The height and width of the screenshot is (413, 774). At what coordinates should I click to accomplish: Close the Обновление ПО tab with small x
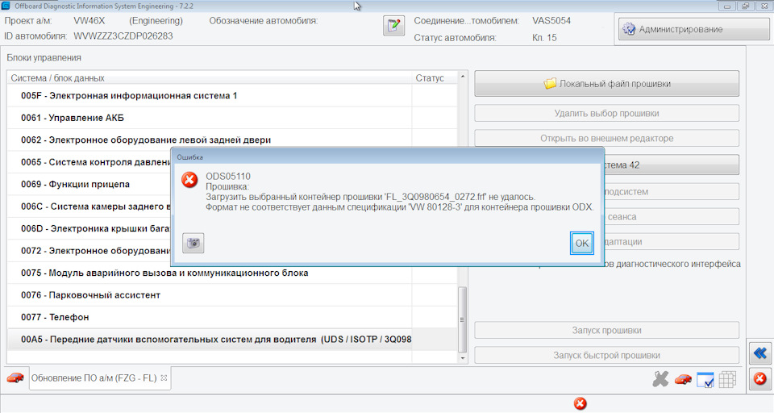164,378
